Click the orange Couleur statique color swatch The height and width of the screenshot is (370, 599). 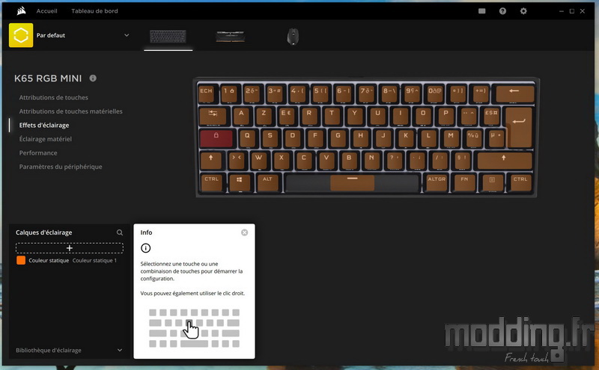point(21,260)
